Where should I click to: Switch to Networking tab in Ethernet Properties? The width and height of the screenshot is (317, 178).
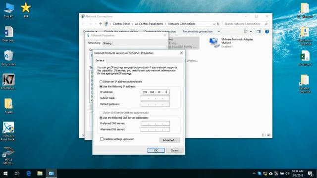(94, 43)
